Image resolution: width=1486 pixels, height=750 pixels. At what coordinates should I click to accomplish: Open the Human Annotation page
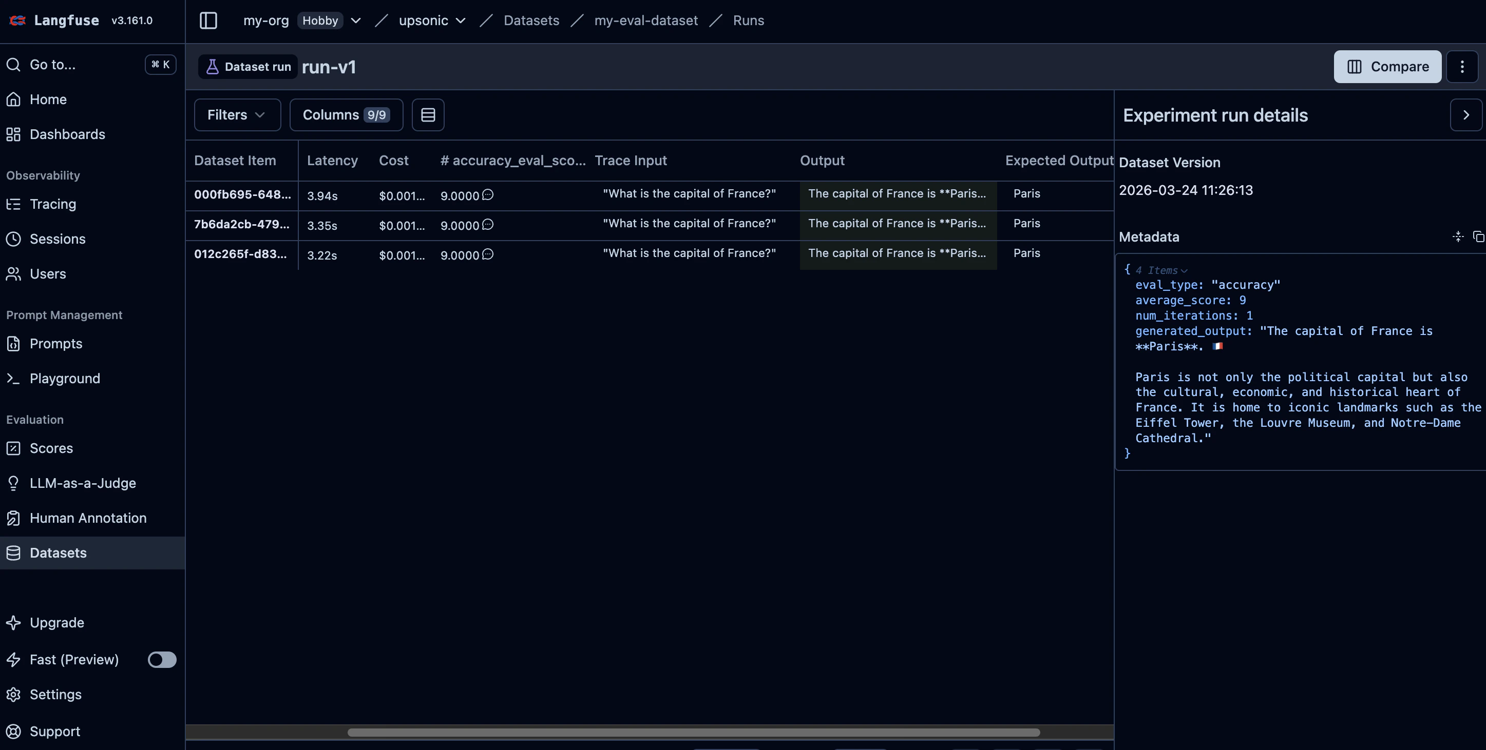88,518
